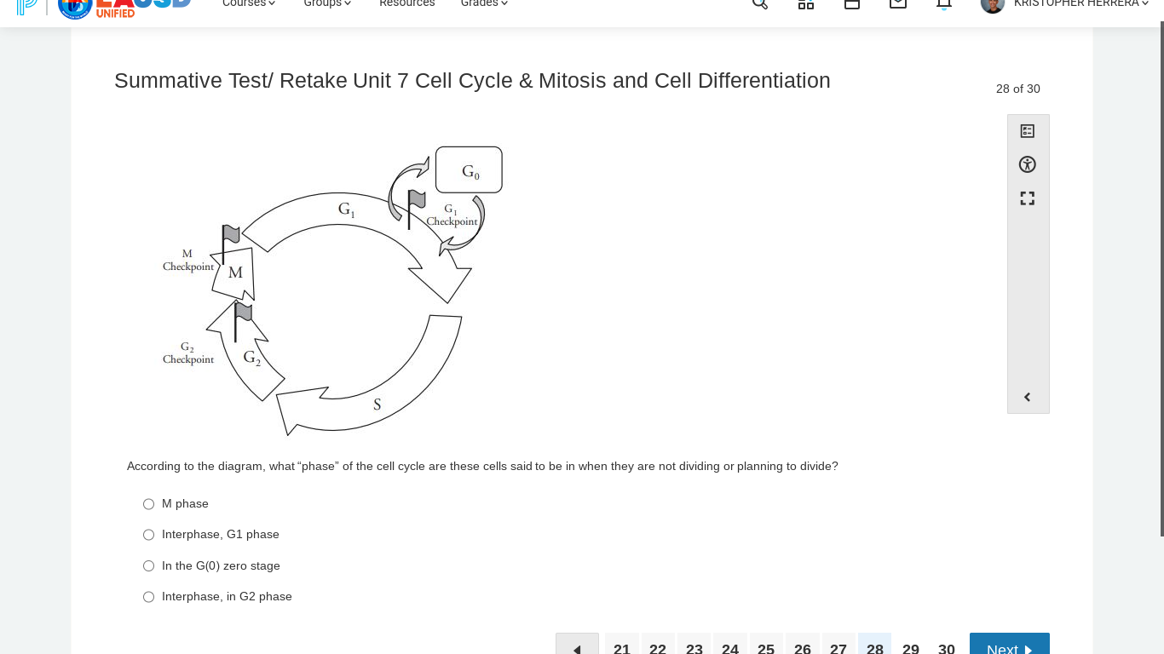Open the question review list icon
This screenshot has height=654, width=1164.
(x=1028, y=131)
